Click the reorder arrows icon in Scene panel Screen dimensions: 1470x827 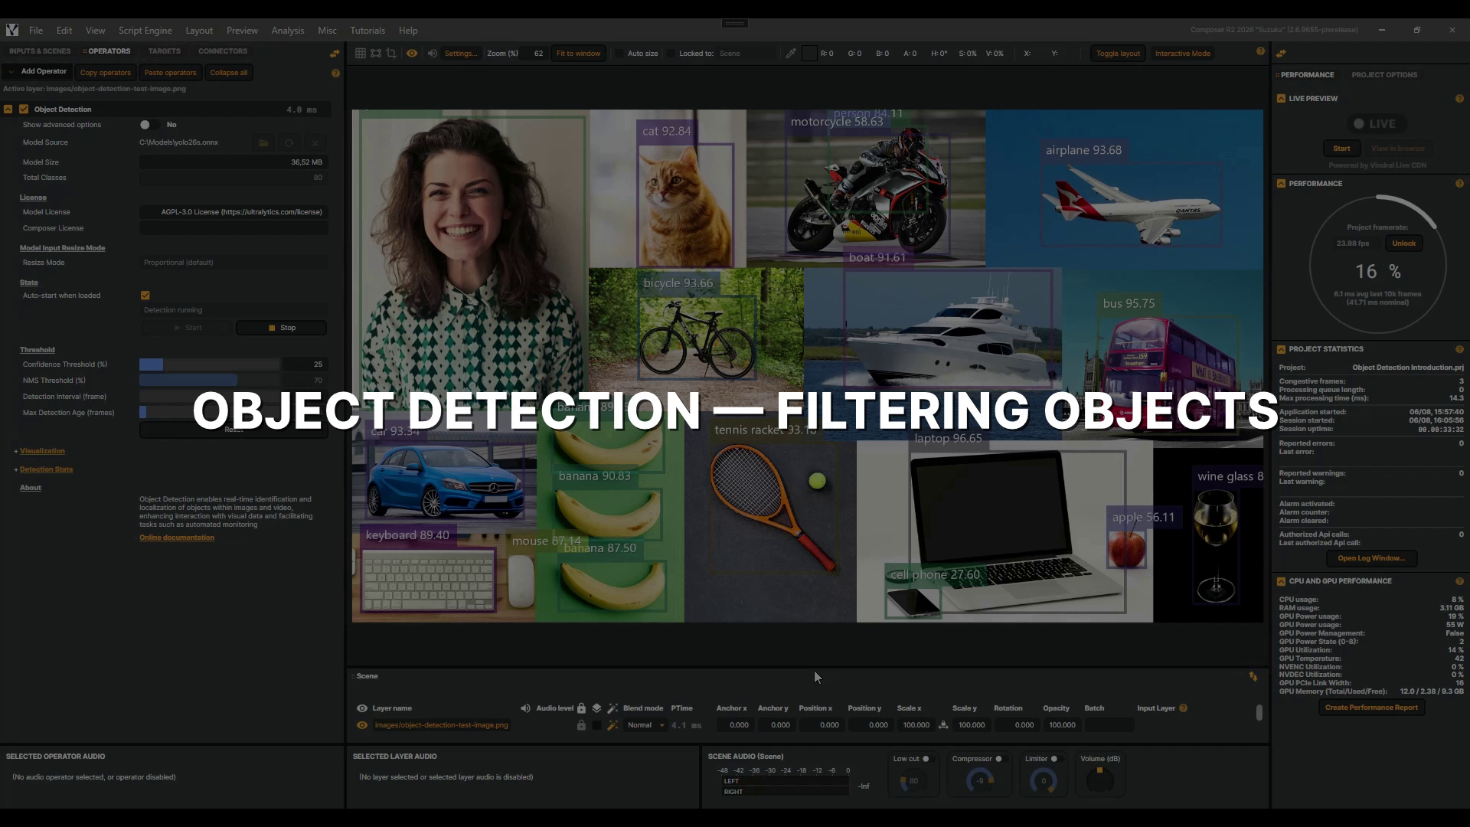pos(1253,676)
